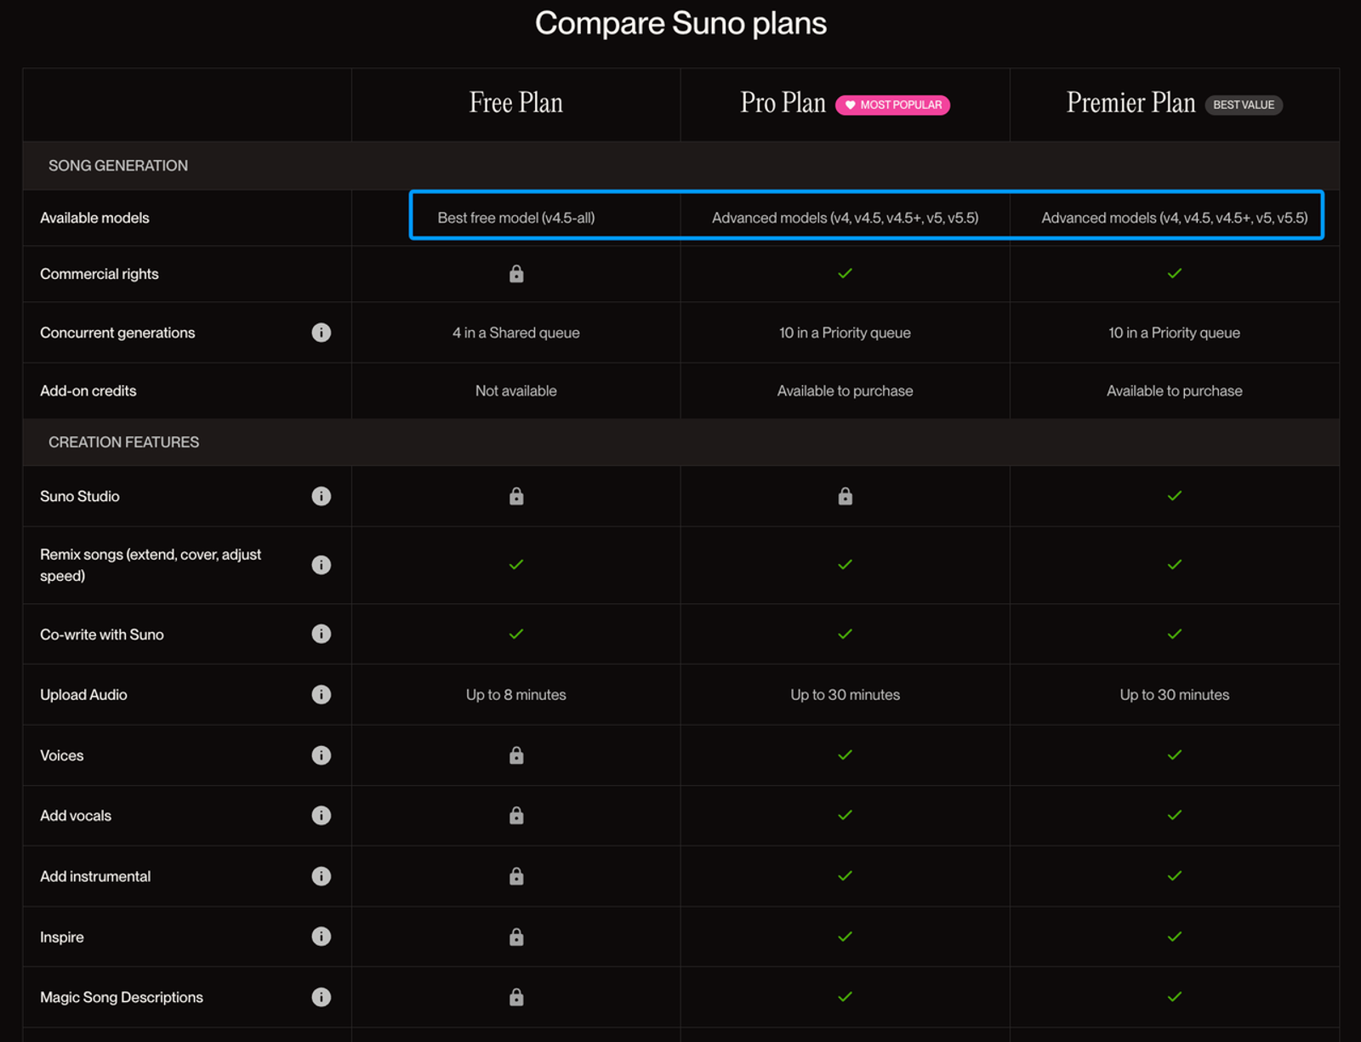Screen dimensions: 1361x1042
Task: Click the 'Available models' row label
Action: (x=94, y=218)
